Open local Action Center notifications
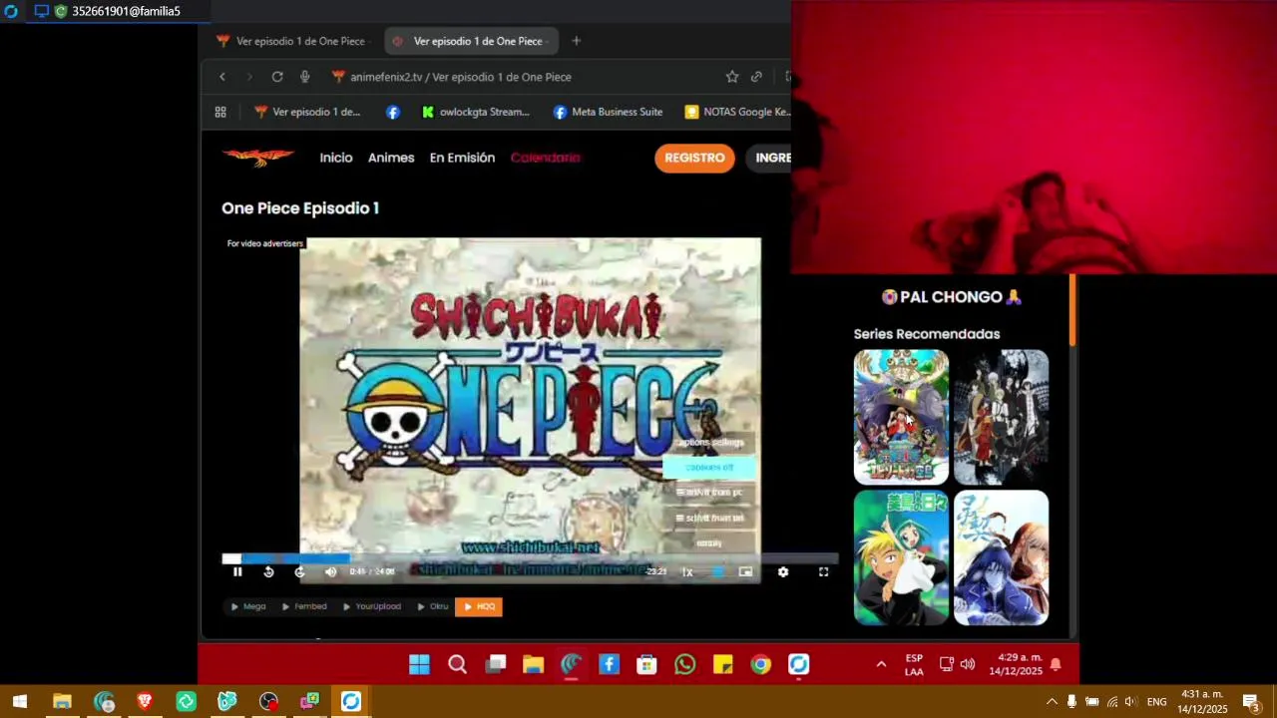The width and height of the screenshot is (1277, 718). pyautogui.click(x=1251, y=702)
